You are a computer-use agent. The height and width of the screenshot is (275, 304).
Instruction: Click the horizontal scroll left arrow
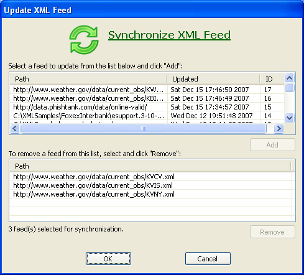click(x=15, y=129)
